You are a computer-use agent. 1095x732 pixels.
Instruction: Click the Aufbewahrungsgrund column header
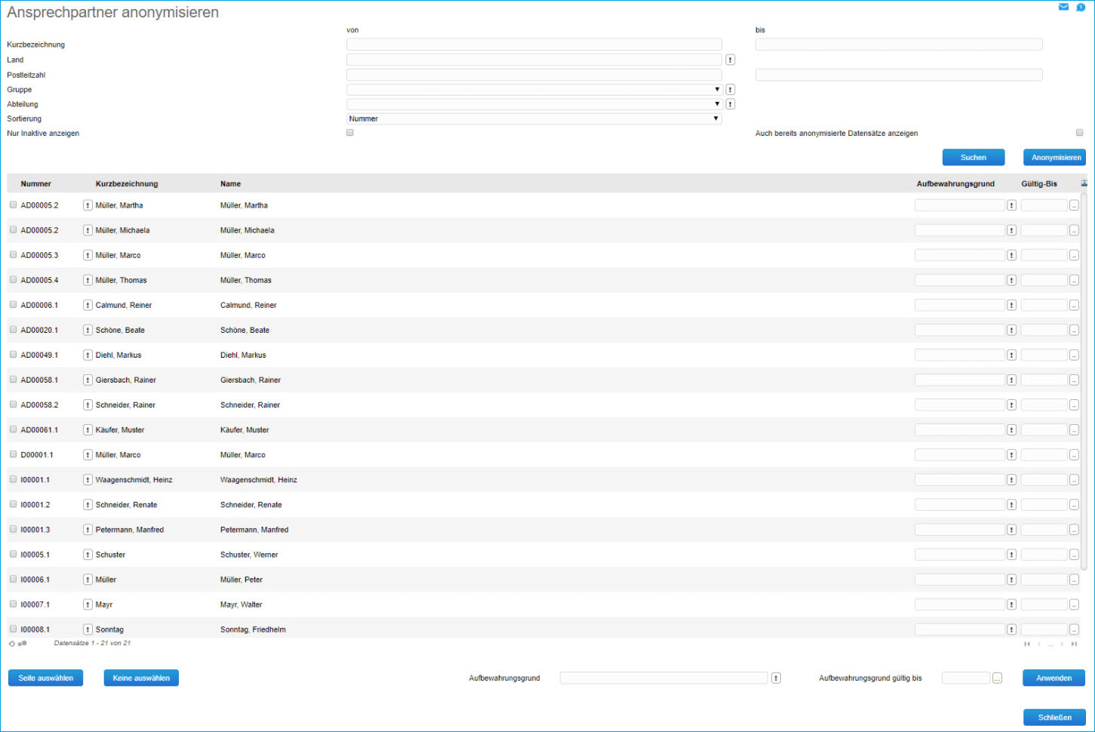coord(955,184)
